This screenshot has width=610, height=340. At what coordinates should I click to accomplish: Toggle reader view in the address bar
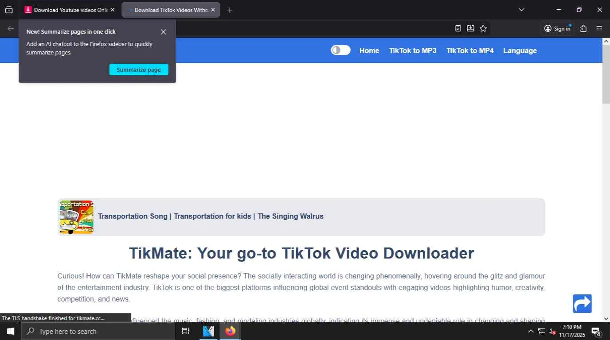pos(458,28)
